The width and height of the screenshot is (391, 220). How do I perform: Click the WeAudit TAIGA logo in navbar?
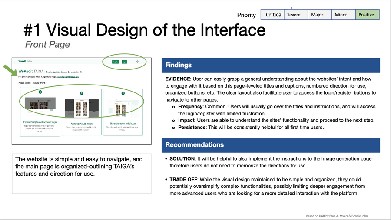tap(25, 61)
